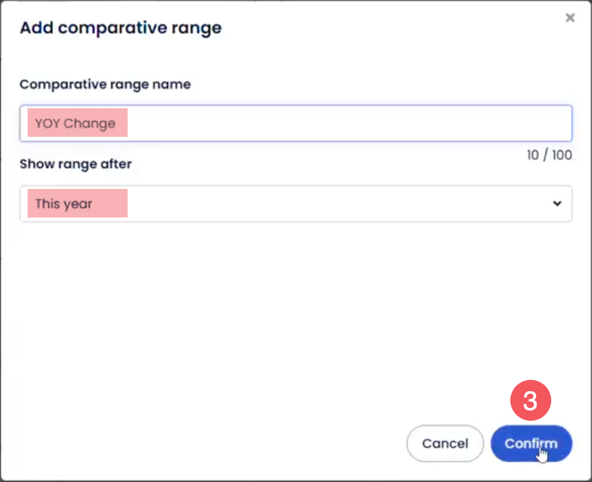Screen dimensions: 592x482
Task: Click the Add comparative range title
Action: pyautogui.click(x=120, y=28)
